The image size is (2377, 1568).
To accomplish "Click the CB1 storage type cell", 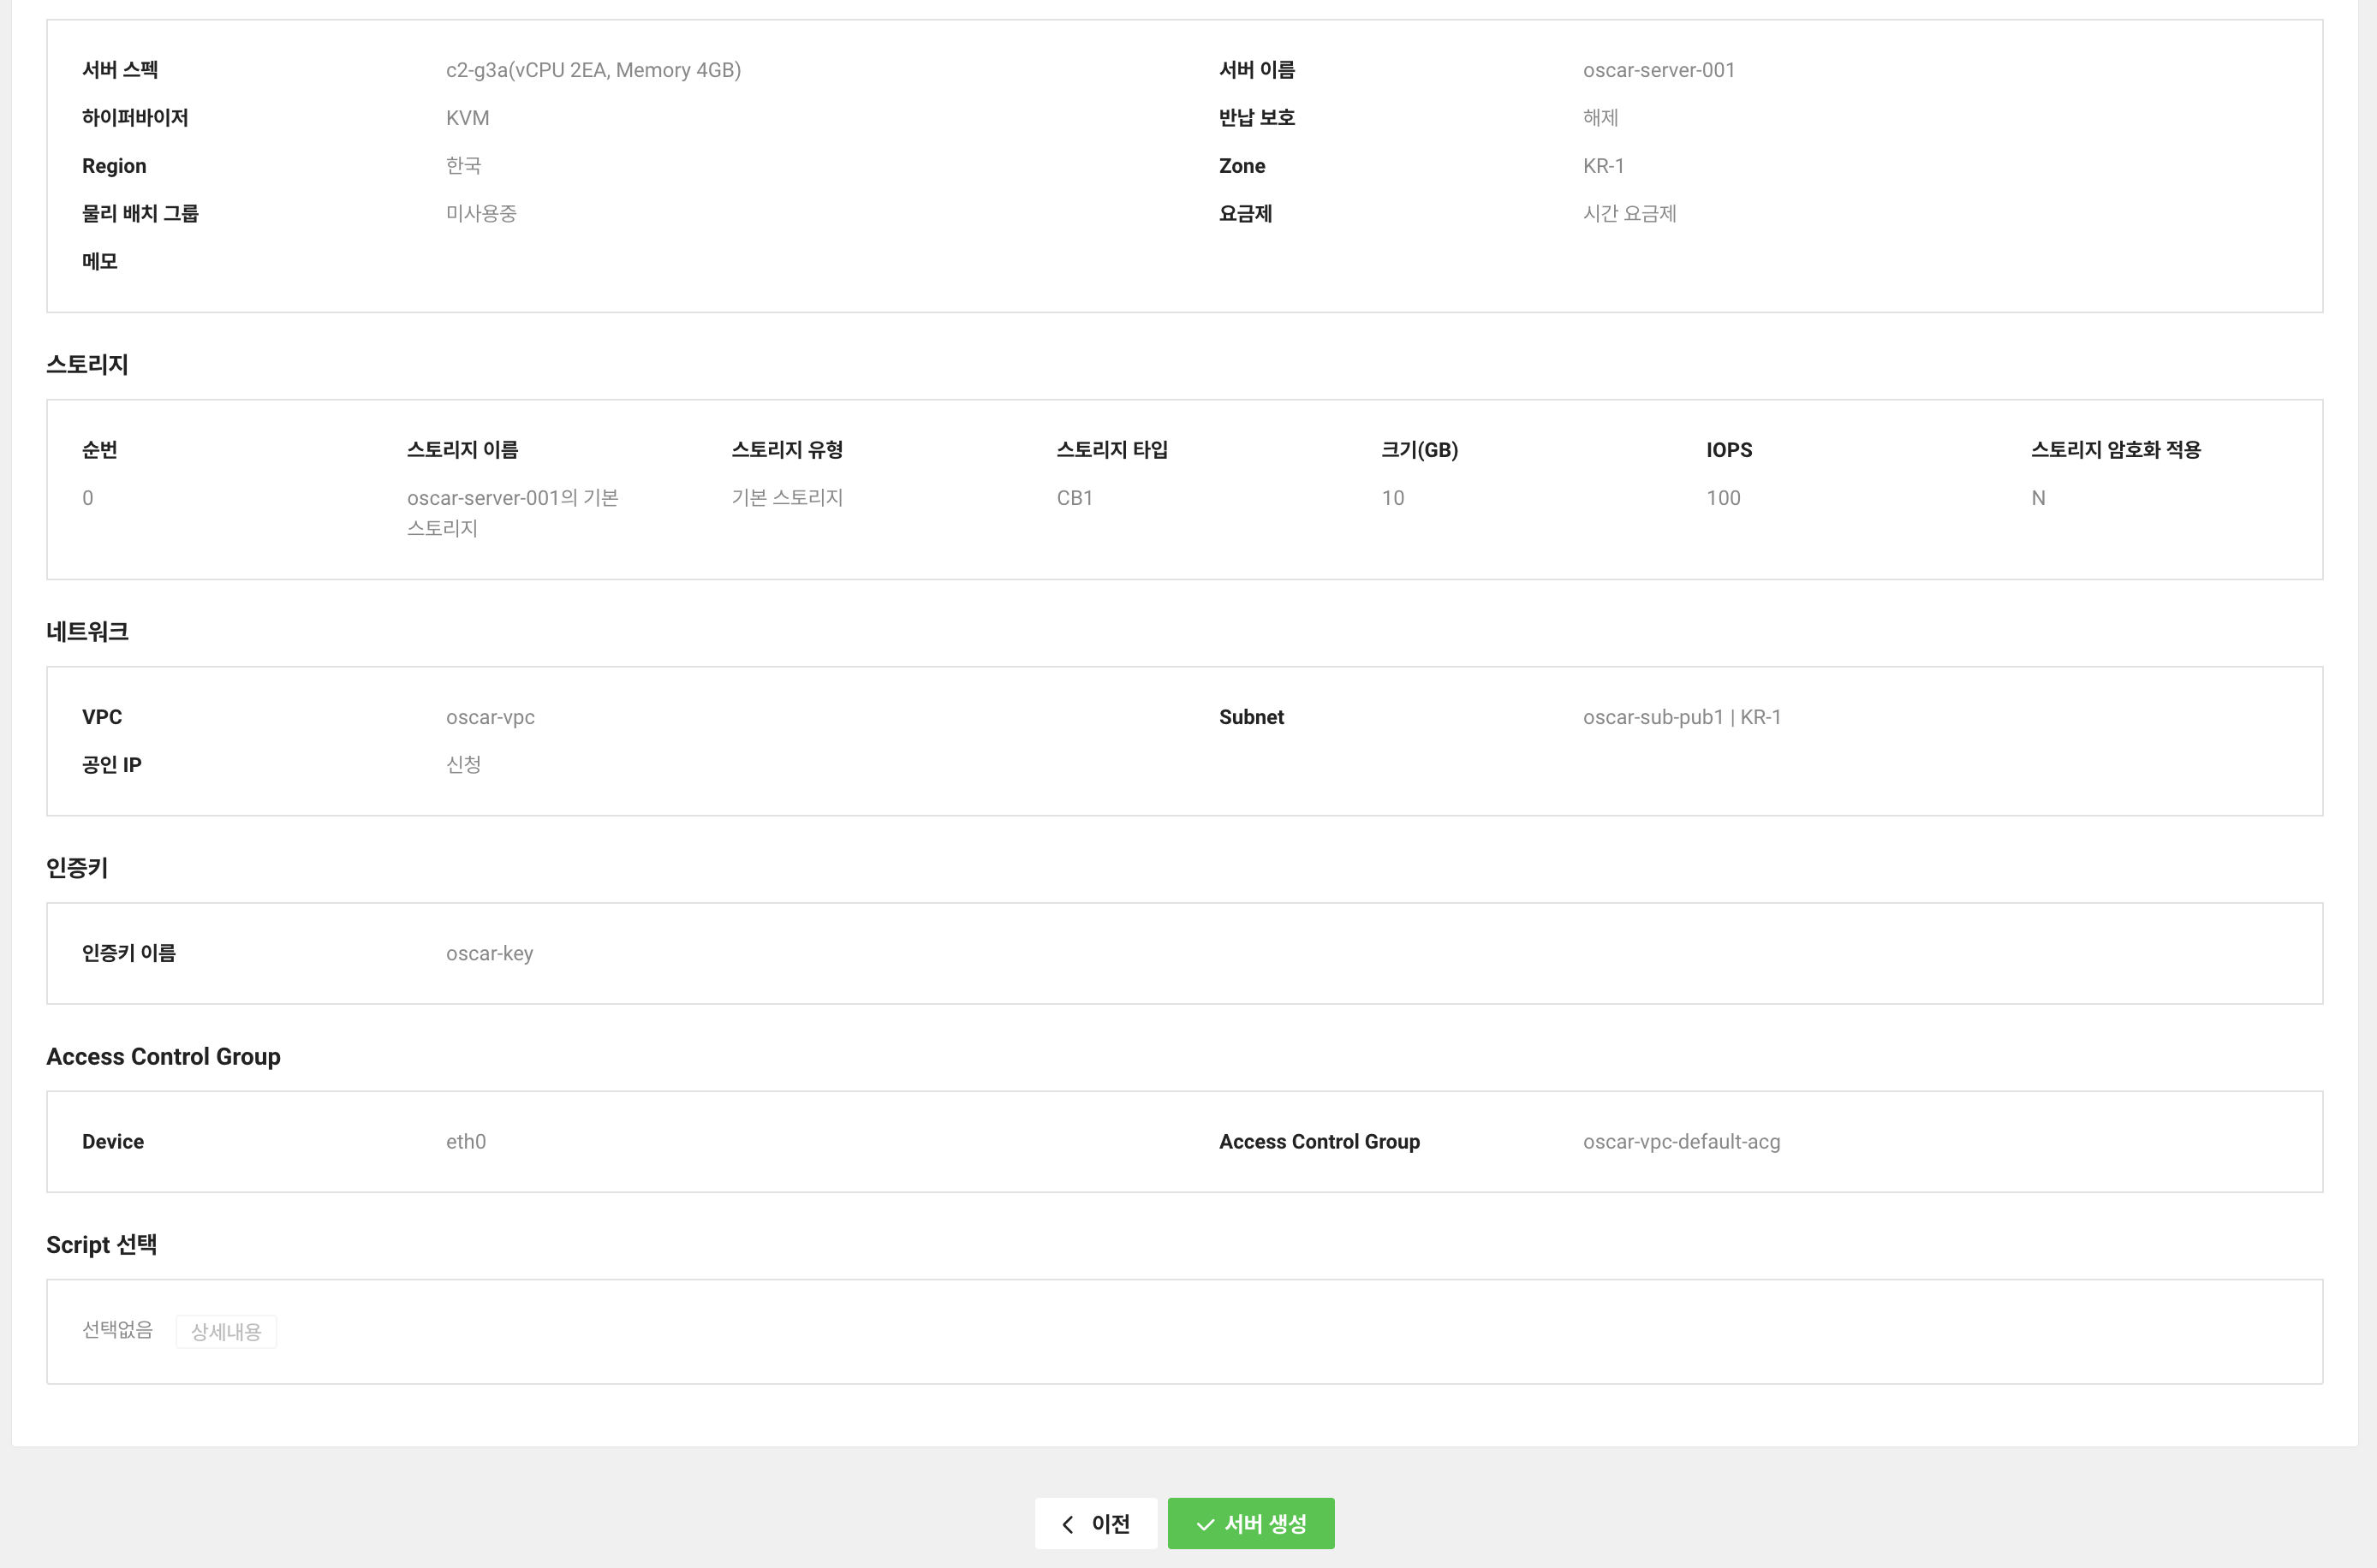I will 1075,498.
